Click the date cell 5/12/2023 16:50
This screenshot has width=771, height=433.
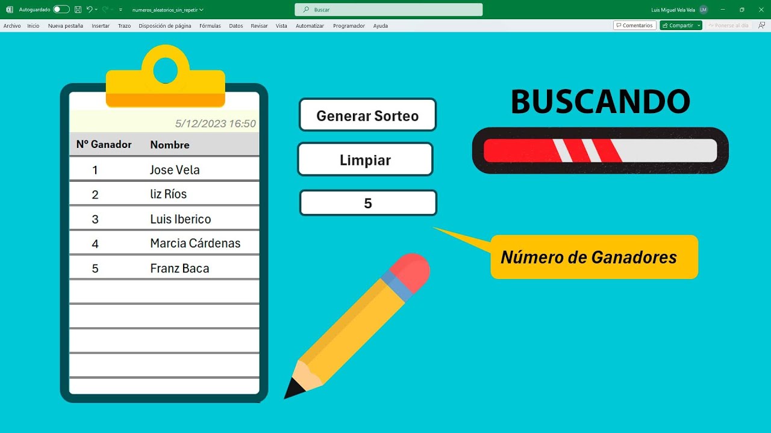pyautogui.click(x=215, y=123)
